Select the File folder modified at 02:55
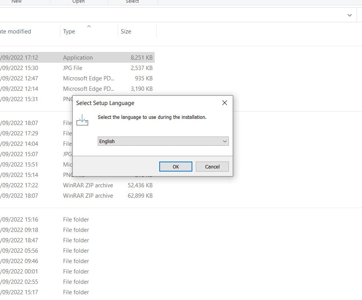Image resolution: width=362 pixels, height=300 pixels. tap(76, 282)
